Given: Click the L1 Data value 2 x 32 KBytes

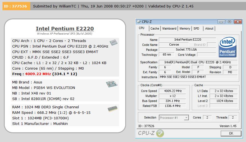Looking at the screenshot, I should point(224,91).
